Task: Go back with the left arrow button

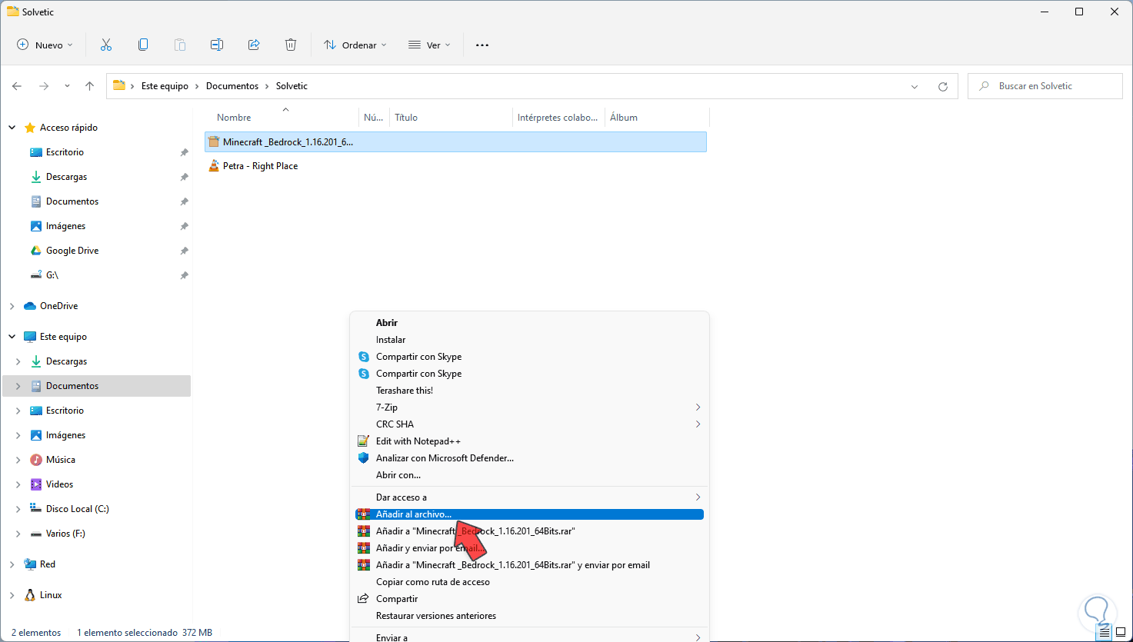Action: 17,86
